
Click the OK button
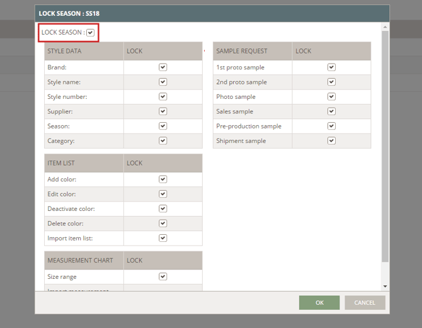click(x=319, y=303)
